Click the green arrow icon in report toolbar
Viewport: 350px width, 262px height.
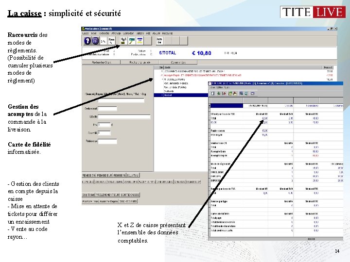(x=219, y=94)
